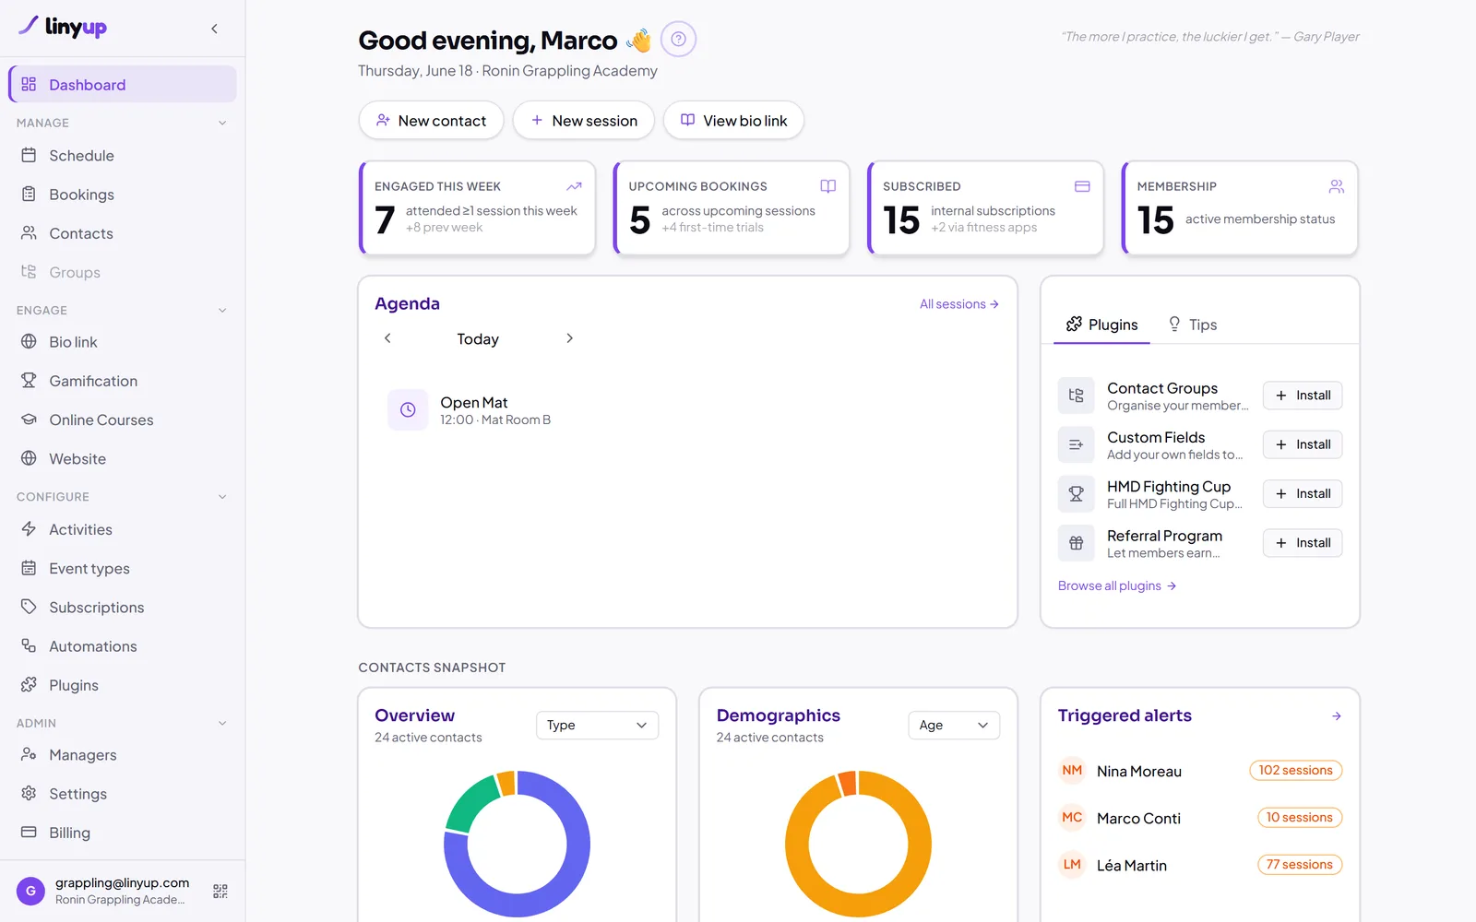Click the New contact button
The image size is (1476, 922).
coord(431,120)
